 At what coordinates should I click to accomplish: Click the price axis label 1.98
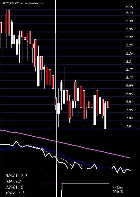129,110
